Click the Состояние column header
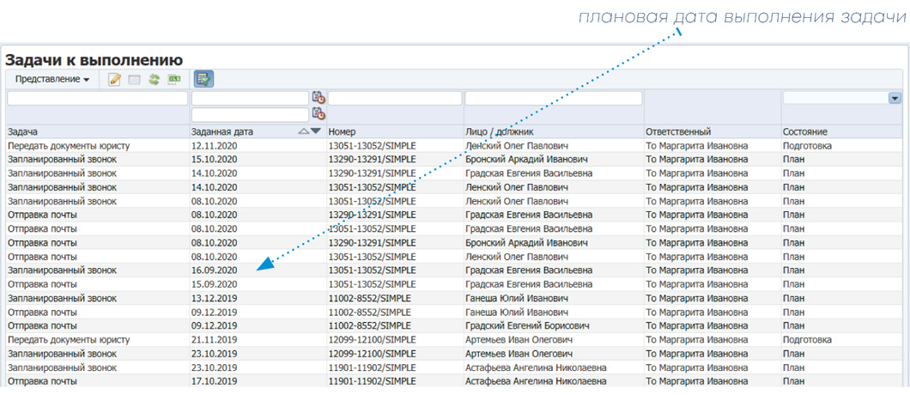910x395 pixels. click(x=807, y=132)
